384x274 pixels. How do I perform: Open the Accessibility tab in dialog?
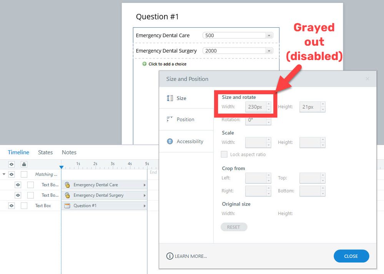tap(186, 141)
